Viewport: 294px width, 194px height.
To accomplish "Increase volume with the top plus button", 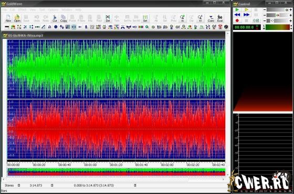I will point(291,9).
